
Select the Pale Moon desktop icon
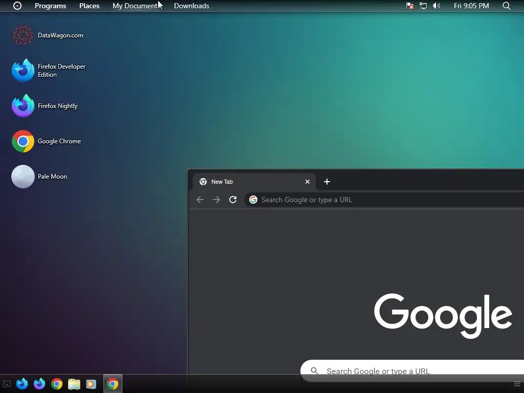[39, 177]
